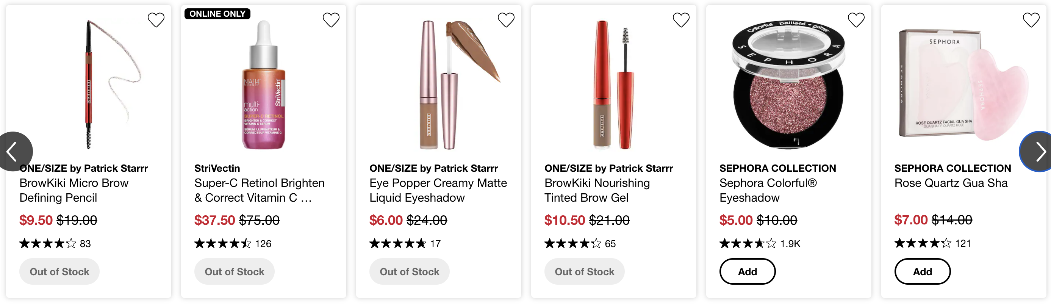Open glitter Sephora Colorful eyeshadow image
The width and height of the screenshot is (1051, 304).
(x=789, y=85)
